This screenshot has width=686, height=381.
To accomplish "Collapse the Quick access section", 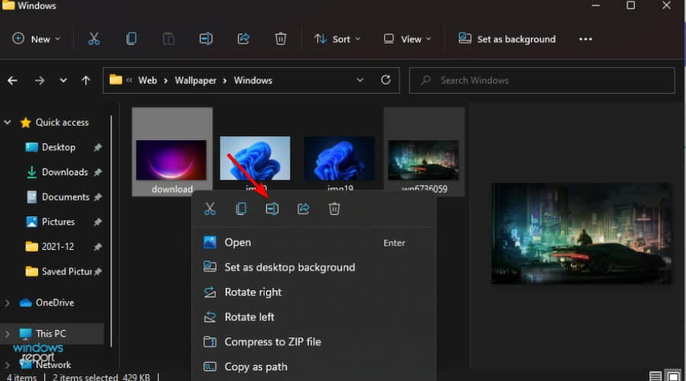I will coord(8,123).
